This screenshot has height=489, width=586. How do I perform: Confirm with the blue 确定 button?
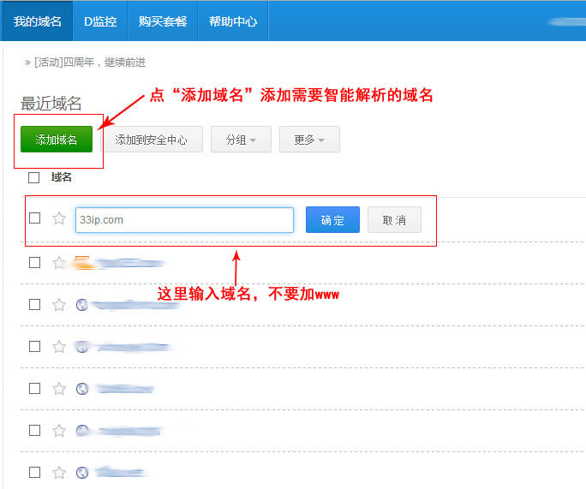click(x=332, y=220)
